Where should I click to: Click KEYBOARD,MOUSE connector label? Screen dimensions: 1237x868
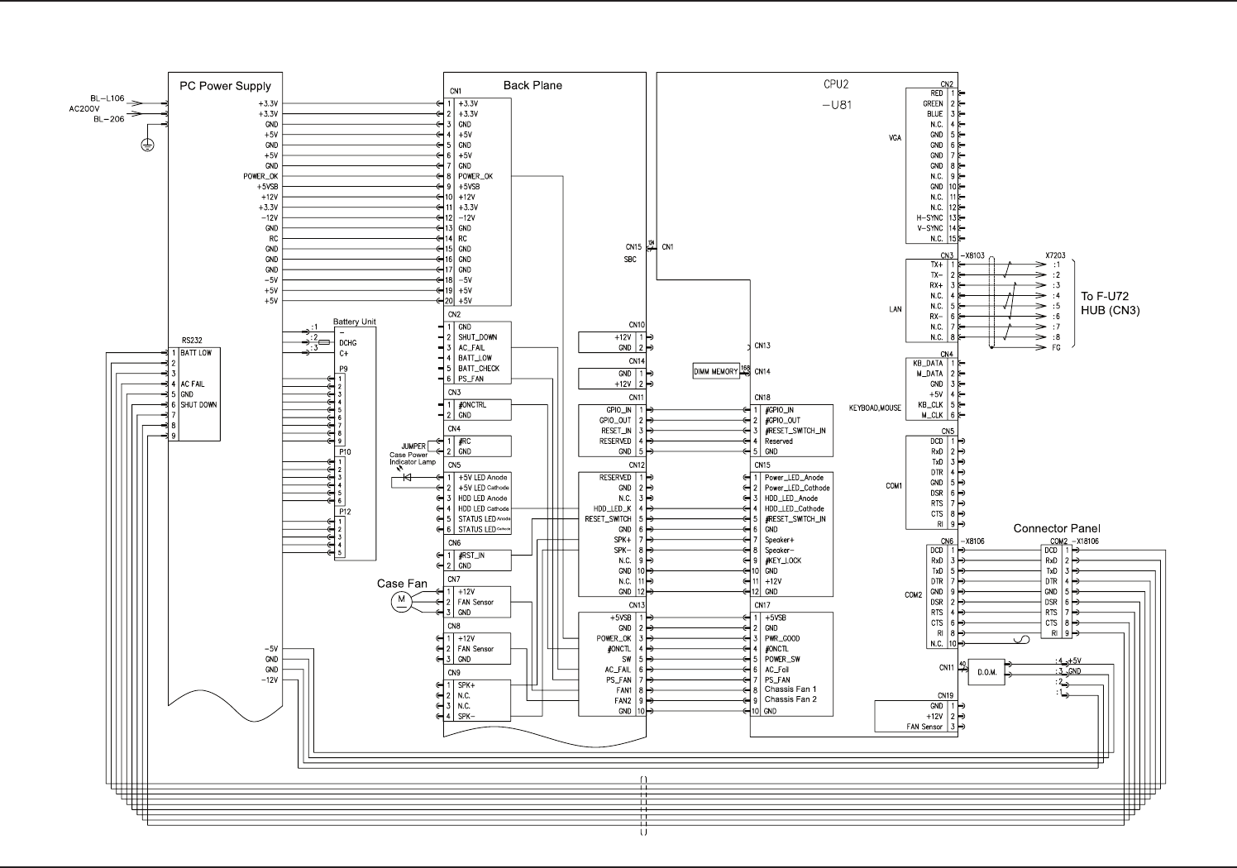[875, 408]
